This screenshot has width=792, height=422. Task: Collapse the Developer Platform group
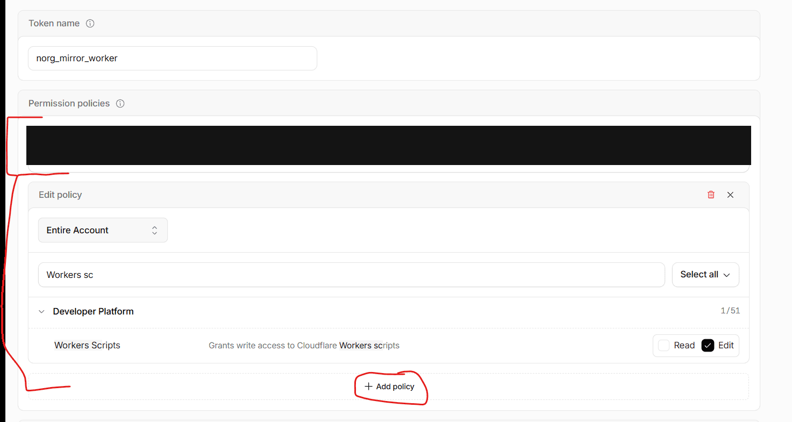pyautogui.click(x=42, y=312)
